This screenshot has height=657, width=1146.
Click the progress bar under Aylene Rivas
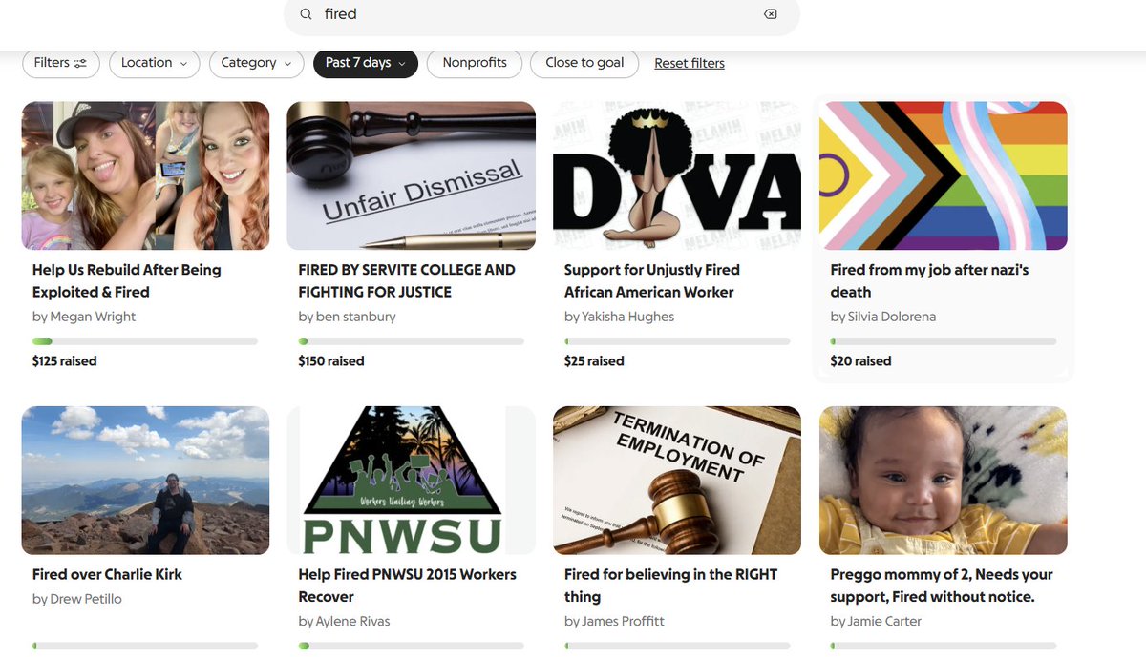click(411, 647)
